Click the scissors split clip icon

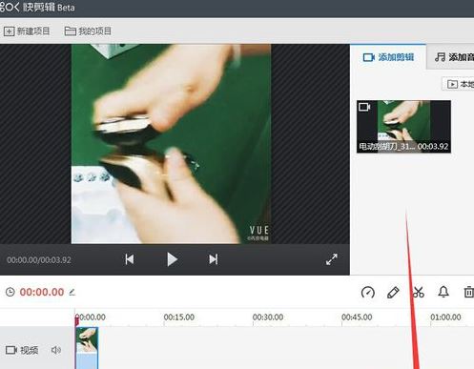point(419,292)
